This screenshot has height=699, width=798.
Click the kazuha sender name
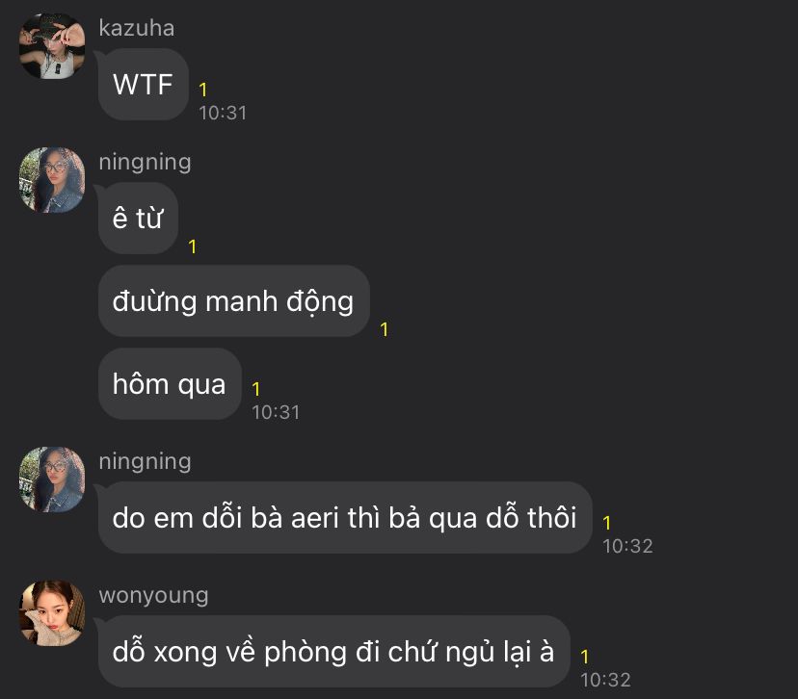137,28
